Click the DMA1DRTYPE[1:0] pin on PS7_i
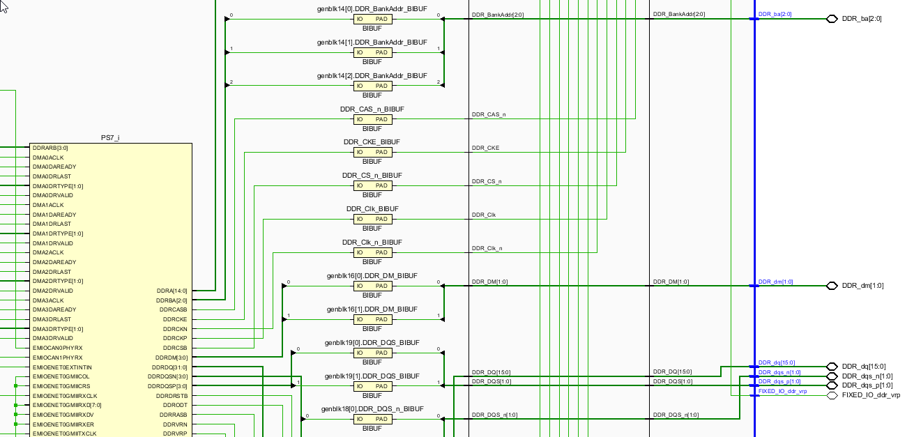This screenshot has height=437, width=914. [x=58, y=233]
